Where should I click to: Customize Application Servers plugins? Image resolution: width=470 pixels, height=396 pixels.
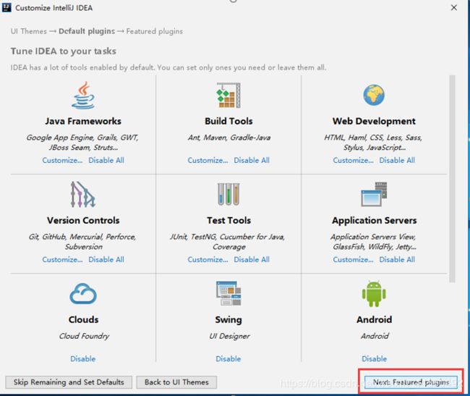(x=353, y=259)
